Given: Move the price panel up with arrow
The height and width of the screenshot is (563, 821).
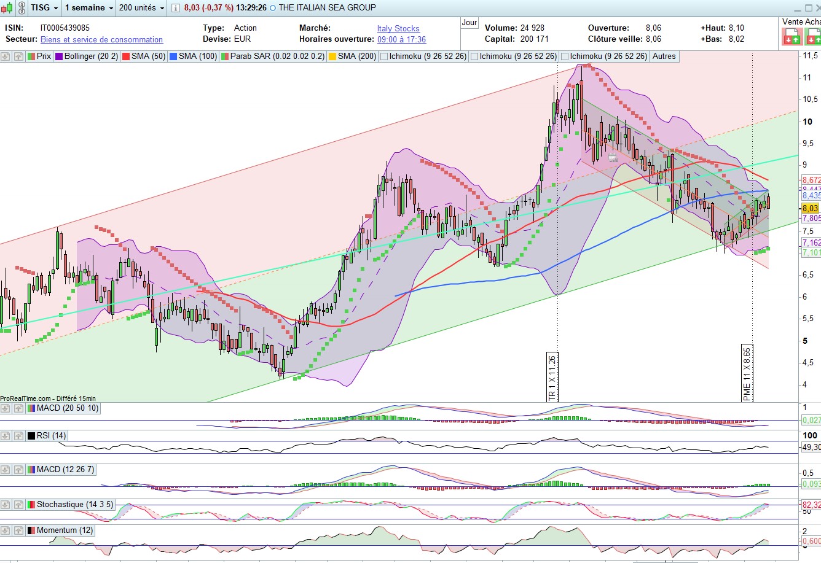Looking at the screenshot, I should [18, 56].
